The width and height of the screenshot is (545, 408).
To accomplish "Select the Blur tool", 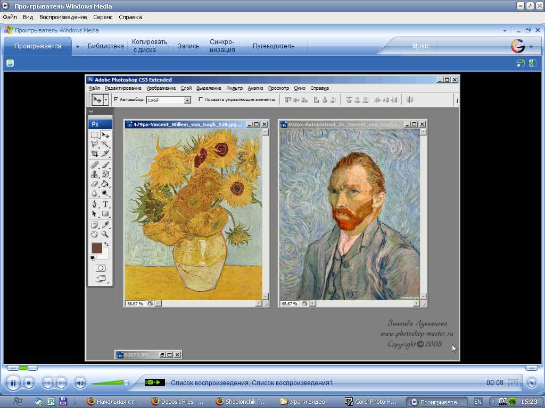I will [94, 193].
